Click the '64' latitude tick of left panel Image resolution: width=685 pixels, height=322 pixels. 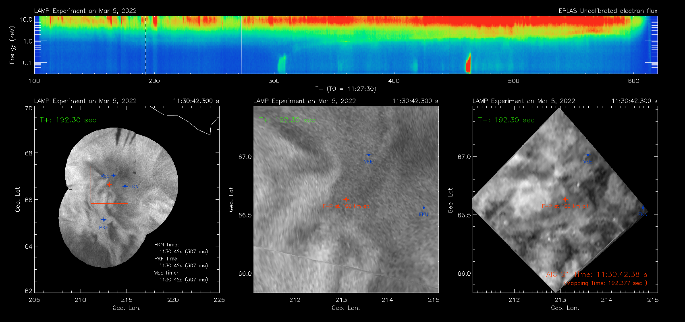(29, 246)
